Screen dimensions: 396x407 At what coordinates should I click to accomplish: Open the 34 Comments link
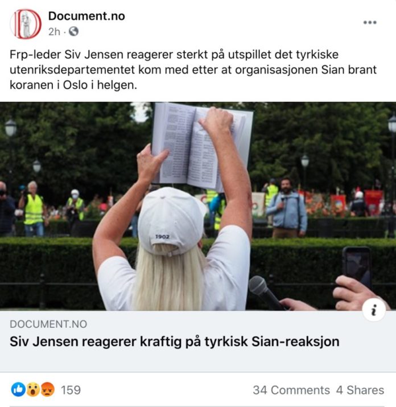[x=291, y=390]
